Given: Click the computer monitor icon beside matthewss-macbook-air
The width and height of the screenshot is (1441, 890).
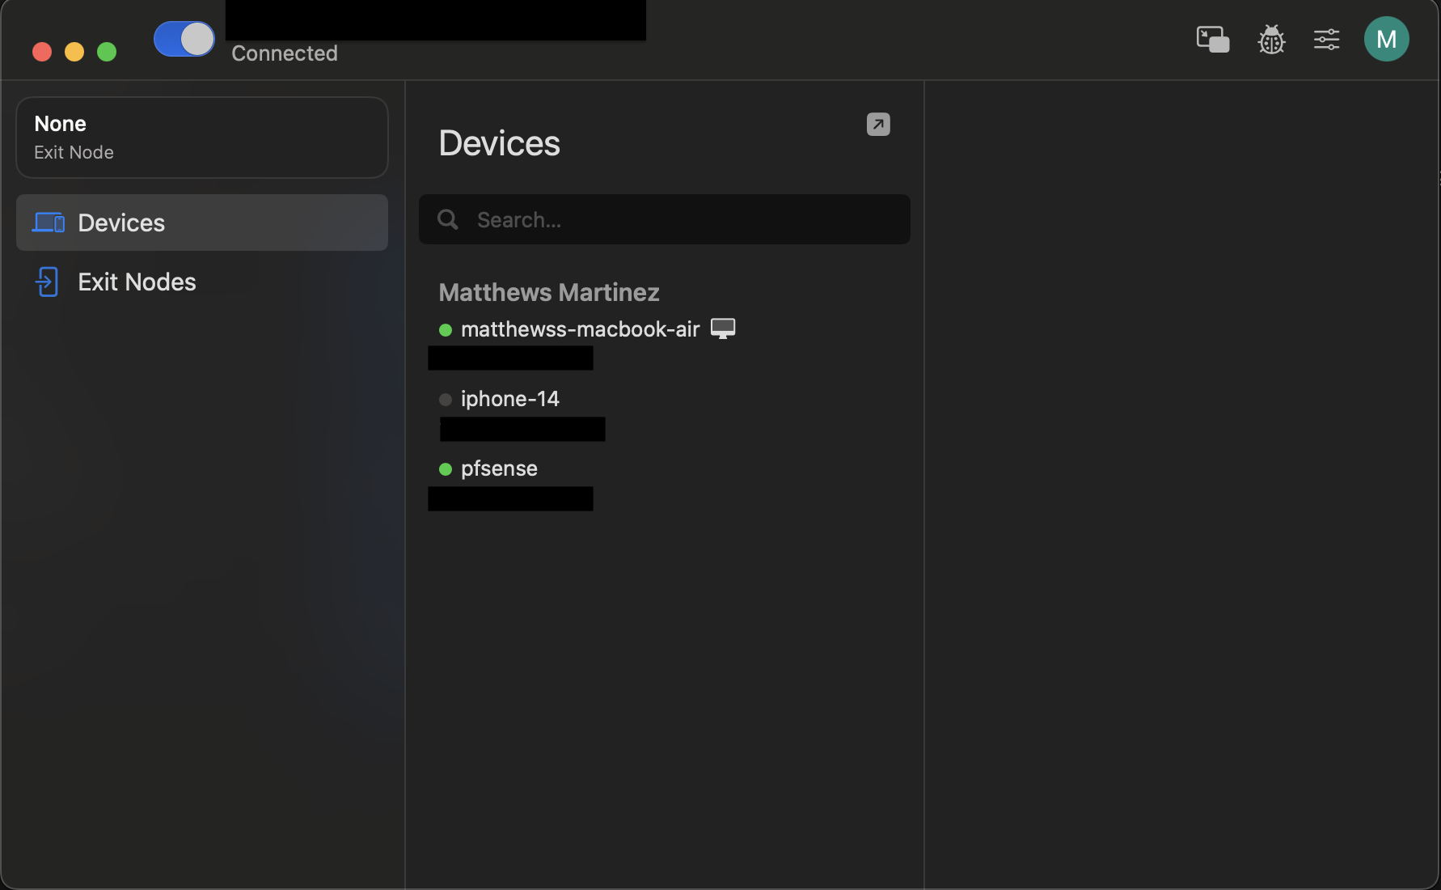Looking at the screenshot, I should pyautogui.click(x=723, y=328).
